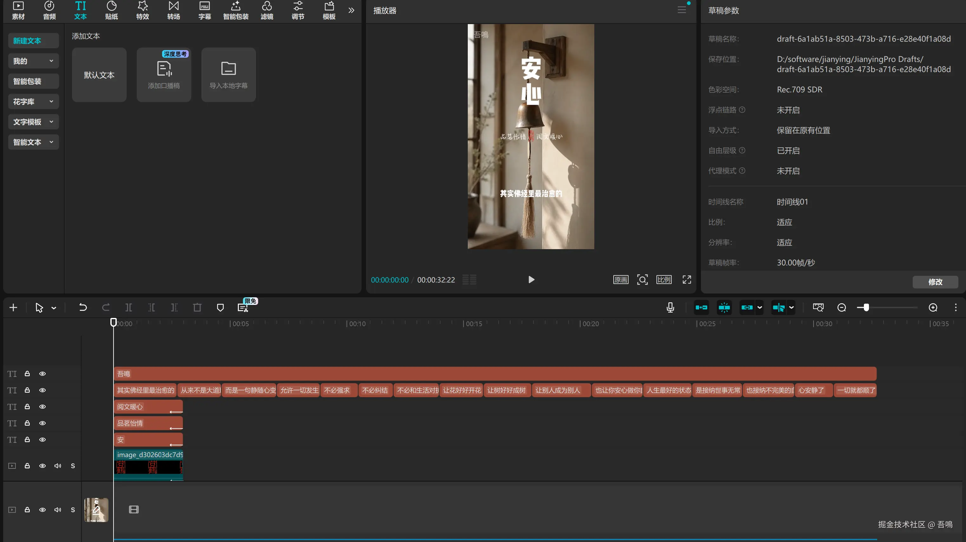Open the selection tool dropdown arrow

[54, 308]
